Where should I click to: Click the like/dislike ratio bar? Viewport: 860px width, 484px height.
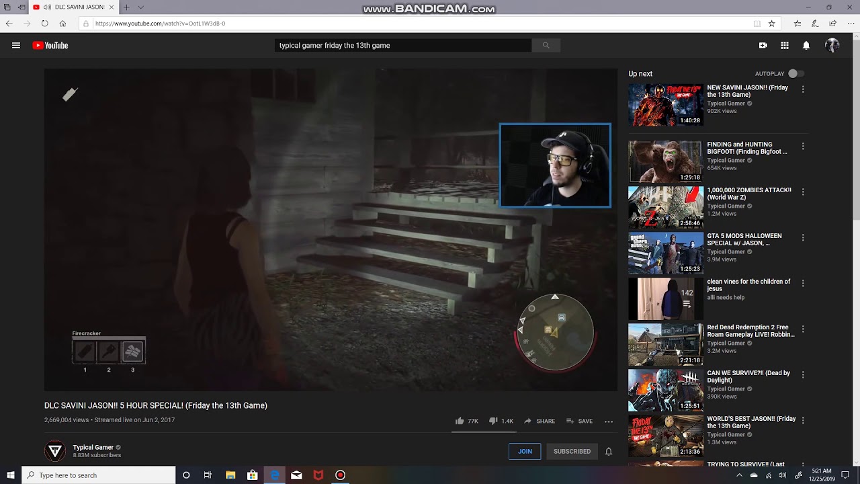[484, 432]
